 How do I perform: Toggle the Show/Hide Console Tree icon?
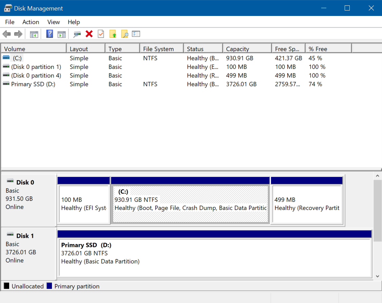tap(34, 34)
